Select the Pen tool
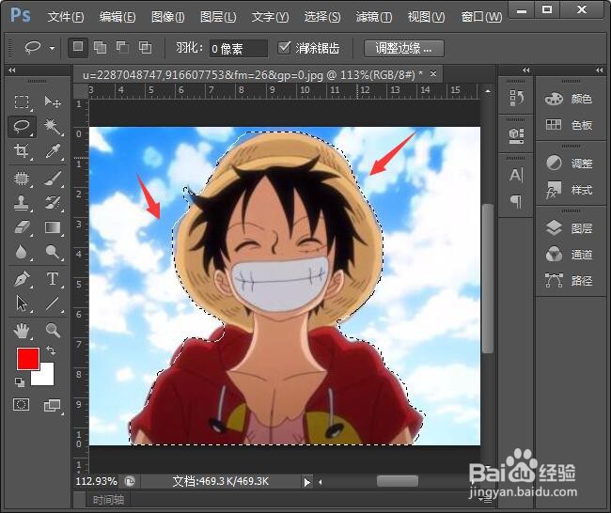This screenshot has width=611, height=513. coord(22,279)
